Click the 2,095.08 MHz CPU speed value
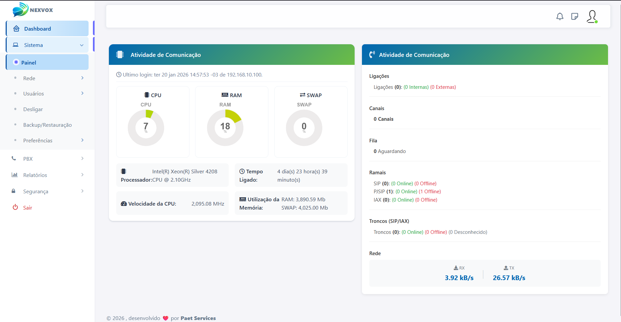Viewport: 621px width, 322px height. (208, 204)
